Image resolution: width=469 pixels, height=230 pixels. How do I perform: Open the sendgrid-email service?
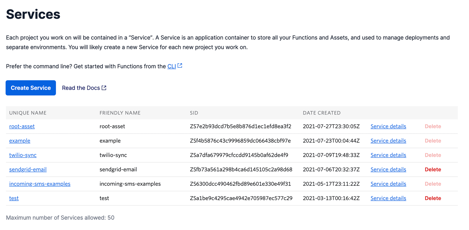coord(28,169)
